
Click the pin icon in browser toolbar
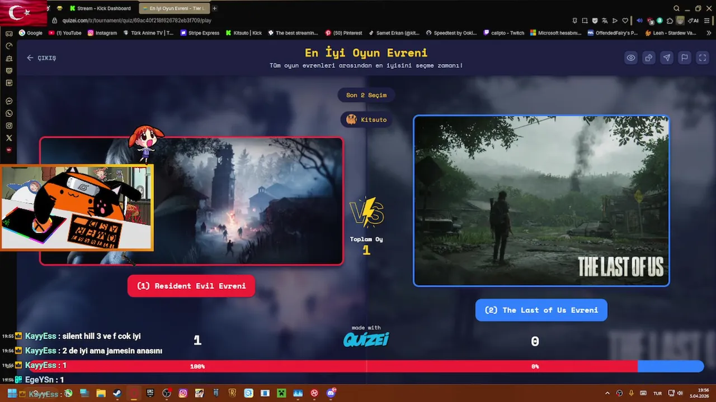574,21
